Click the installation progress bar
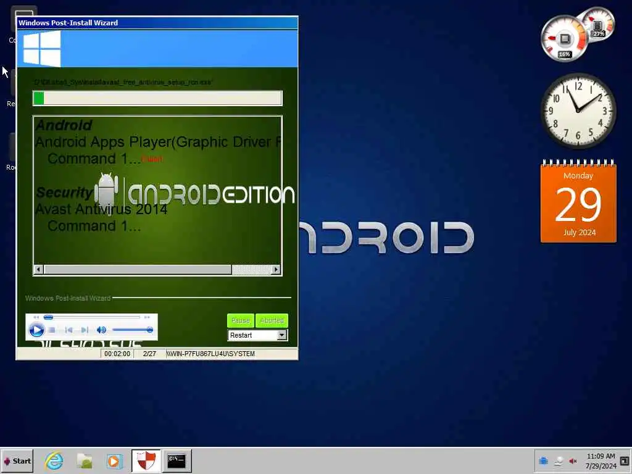632x474 pixels. (x=157, y=98)
